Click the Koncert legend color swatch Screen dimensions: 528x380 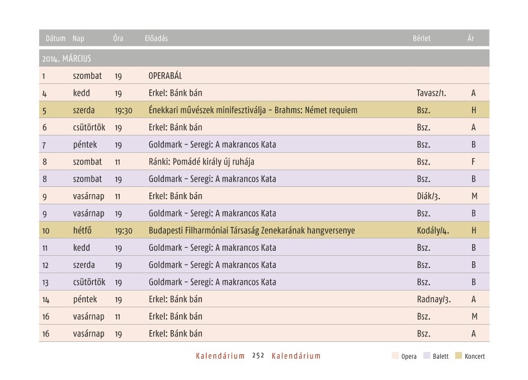[x=458, y=356]
